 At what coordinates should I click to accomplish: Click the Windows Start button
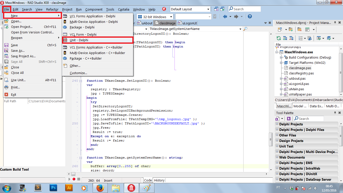coord(7,188)
